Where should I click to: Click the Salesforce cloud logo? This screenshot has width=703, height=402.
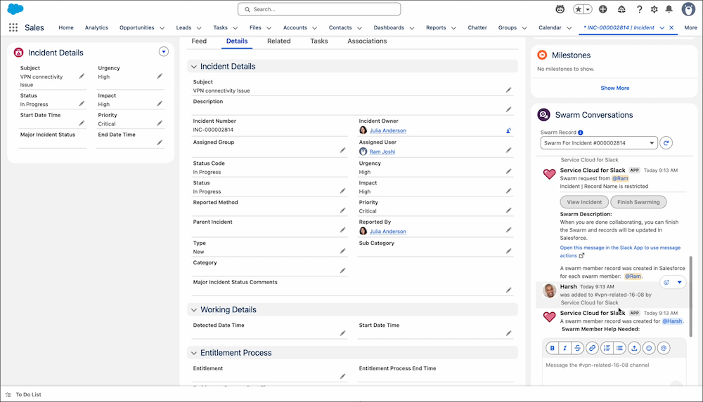click(15, 9)
